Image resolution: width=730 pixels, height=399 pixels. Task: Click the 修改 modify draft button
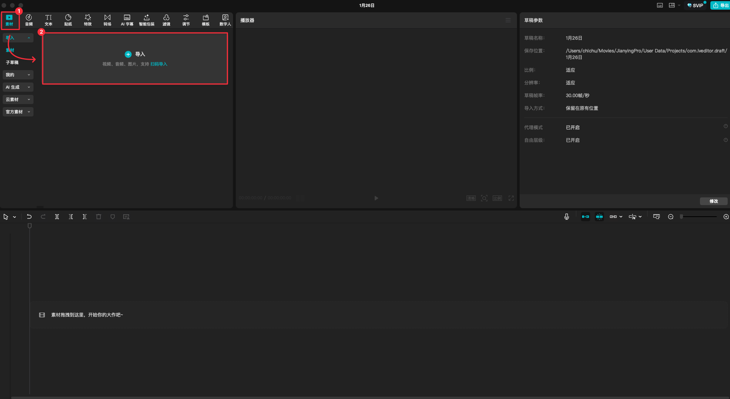tap(714, 201)
